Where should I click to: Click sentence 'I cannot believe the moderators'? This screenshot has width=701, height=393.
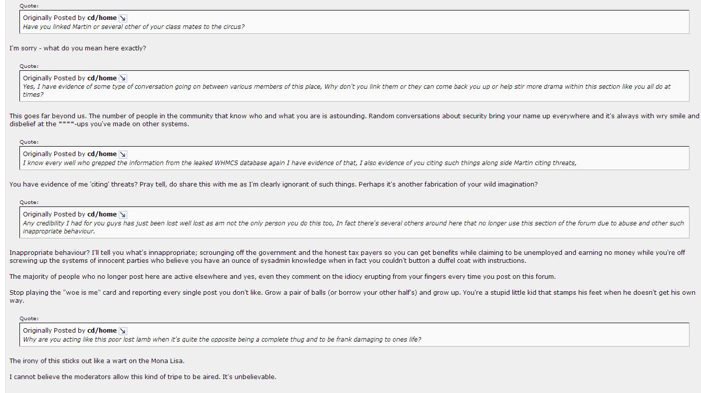[143, 377]
